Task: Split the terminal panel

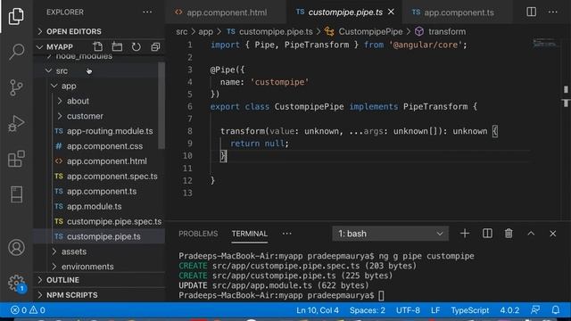Action: 487,234
